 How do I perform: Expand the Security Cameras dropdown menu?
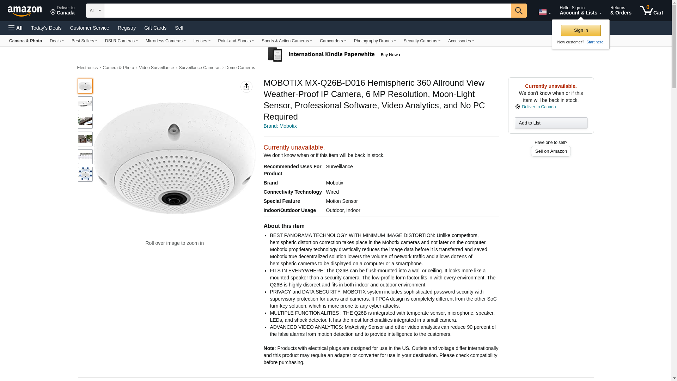422,41
